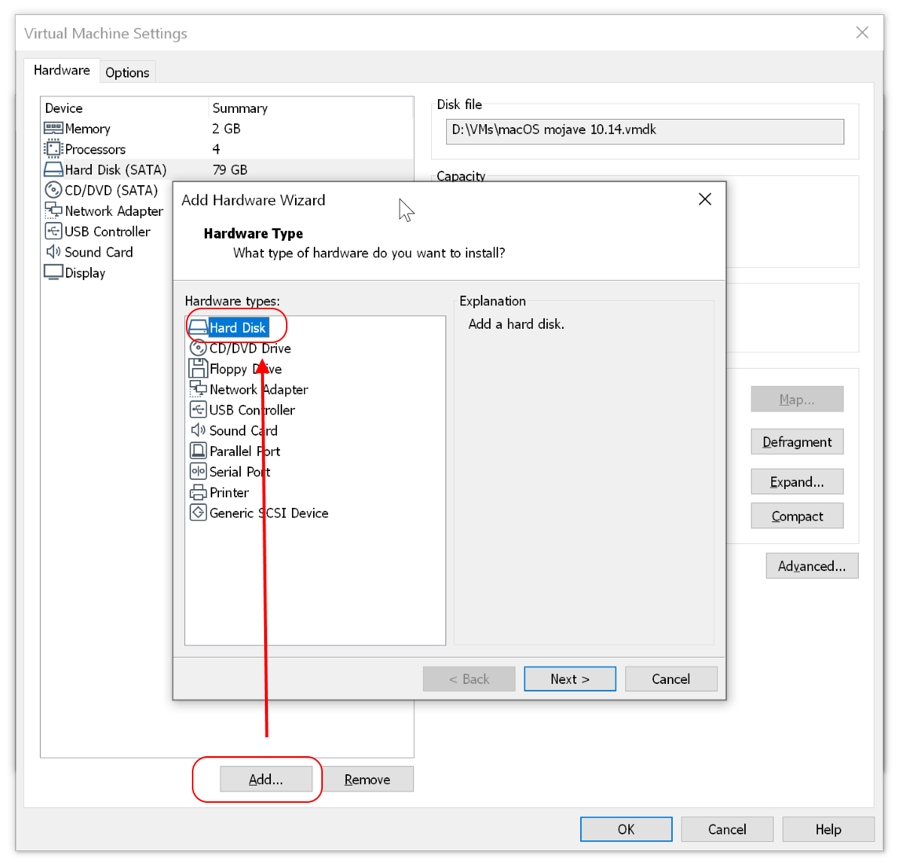Click Sound Card icon in wizard list

click(x=198, y=430)
